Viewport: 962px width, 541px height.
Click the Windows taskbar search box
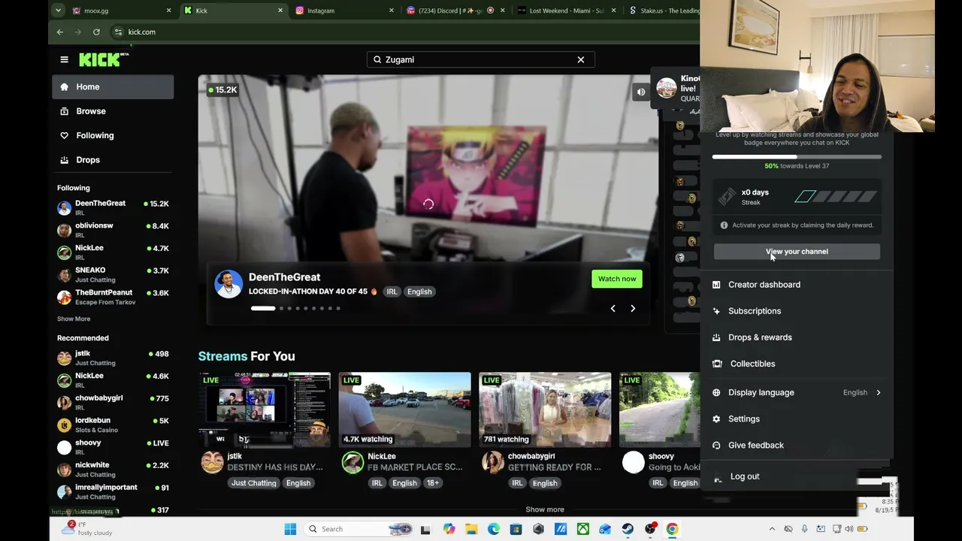point(360,529)
